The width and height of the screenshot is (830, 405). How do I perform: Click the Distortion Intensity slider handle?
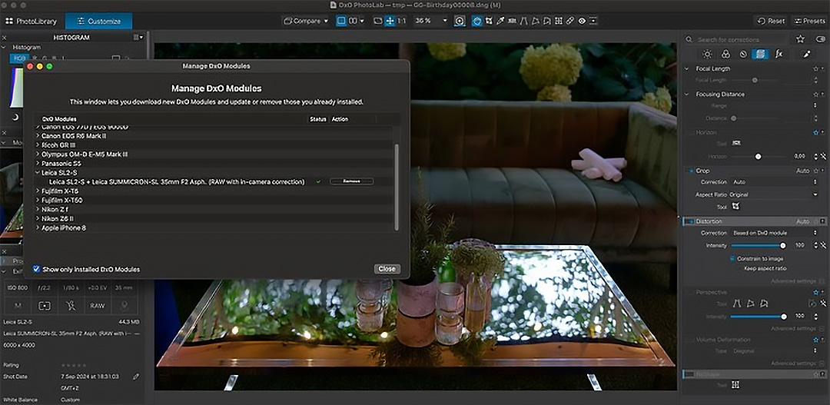click(782, 246)
